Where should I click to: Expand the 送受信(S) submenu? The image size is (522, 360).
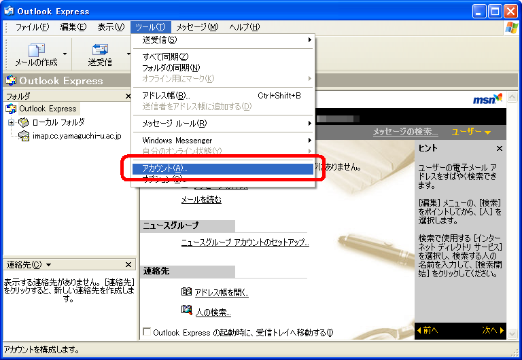coord(222,40)
